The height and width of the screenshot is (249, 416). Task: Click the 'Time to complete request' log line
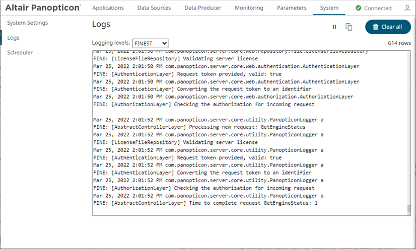click(205, 203)
